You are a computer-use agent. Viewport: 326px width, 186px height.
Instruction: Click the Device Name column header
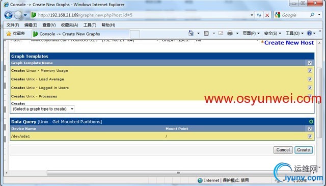coord(23,128)
